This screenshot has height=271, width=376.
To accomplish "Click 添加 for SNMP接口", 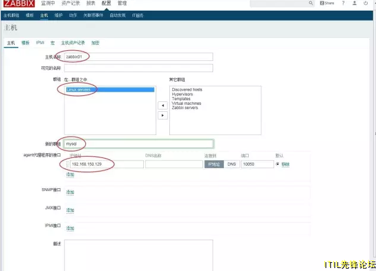I will 70,192.
